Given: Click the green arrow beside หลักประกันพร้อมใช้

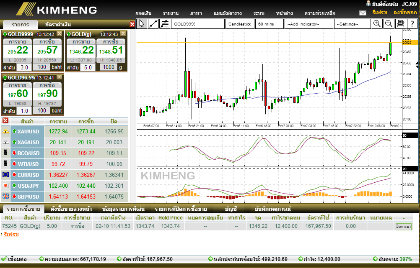Looking at the screenshot, I should coord(210,259).
